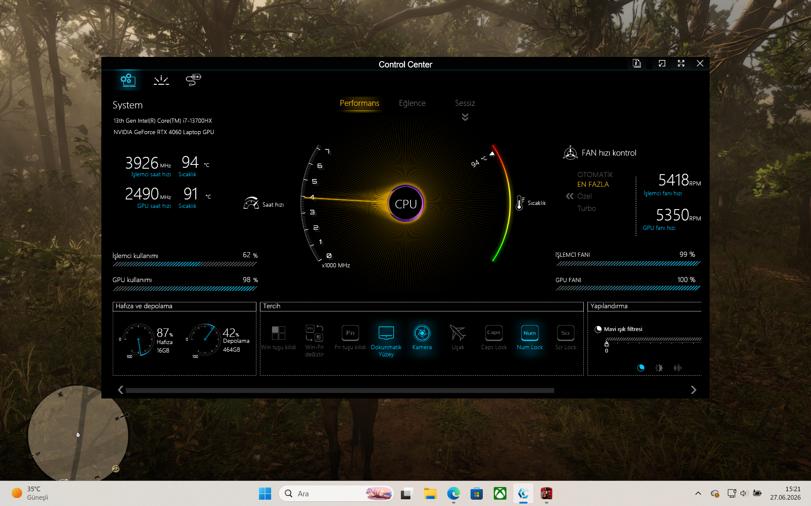The image size is (811, 506).
Task: Select the sound wave icon in Yapılandırma
Action: click(x=678, y=368)
